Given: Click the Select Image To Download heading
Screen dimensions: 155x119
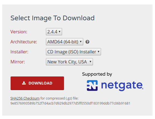Looking at the screenshot, I should point(53,18).
